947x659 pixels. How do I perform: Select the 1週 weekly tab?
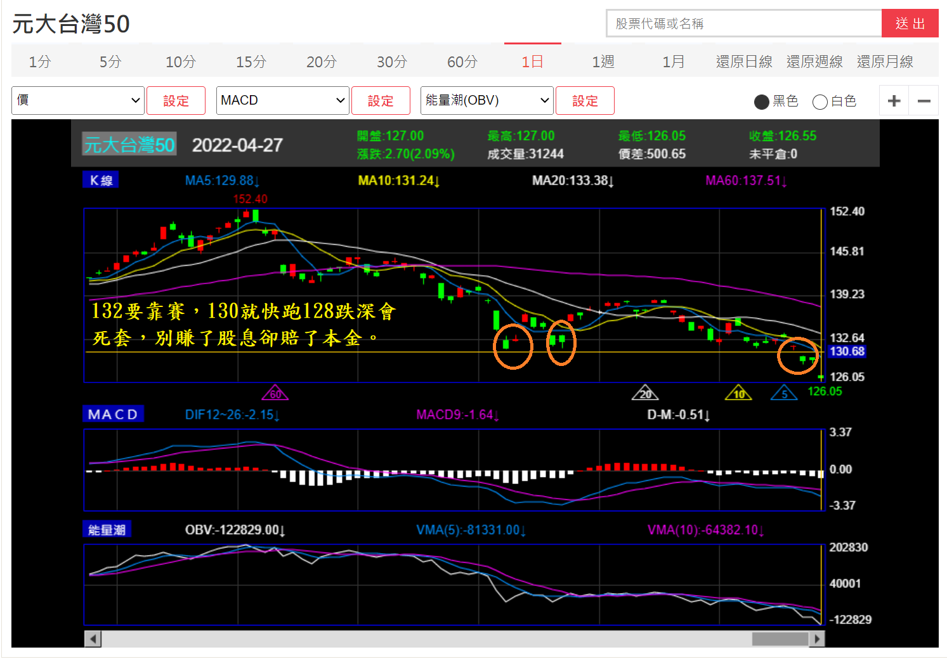[x=603, y=62]
